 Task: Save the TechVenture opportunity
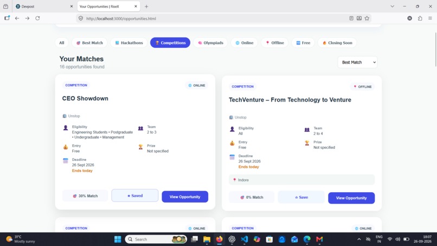click(301, 197)
